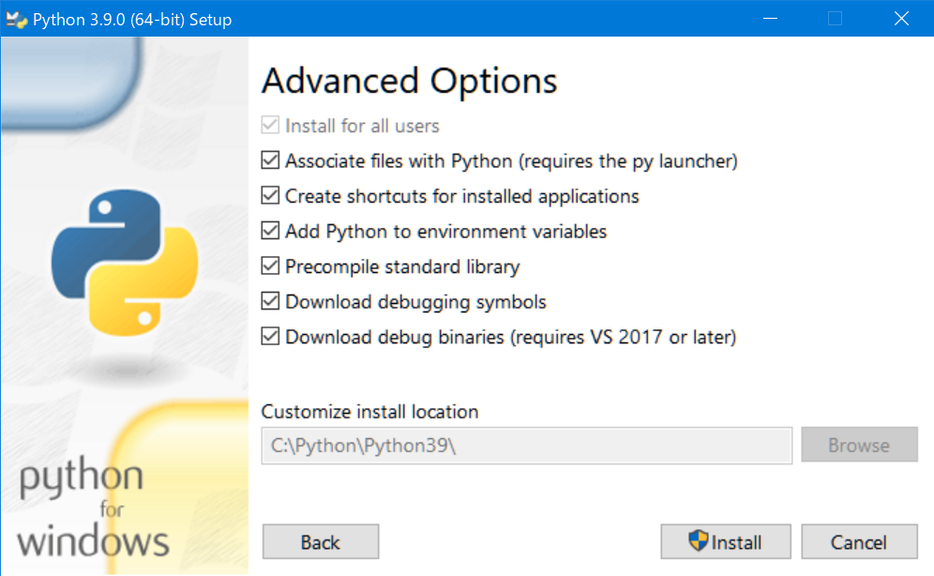Click the "Advanced Options" heading

coord(409,82)
